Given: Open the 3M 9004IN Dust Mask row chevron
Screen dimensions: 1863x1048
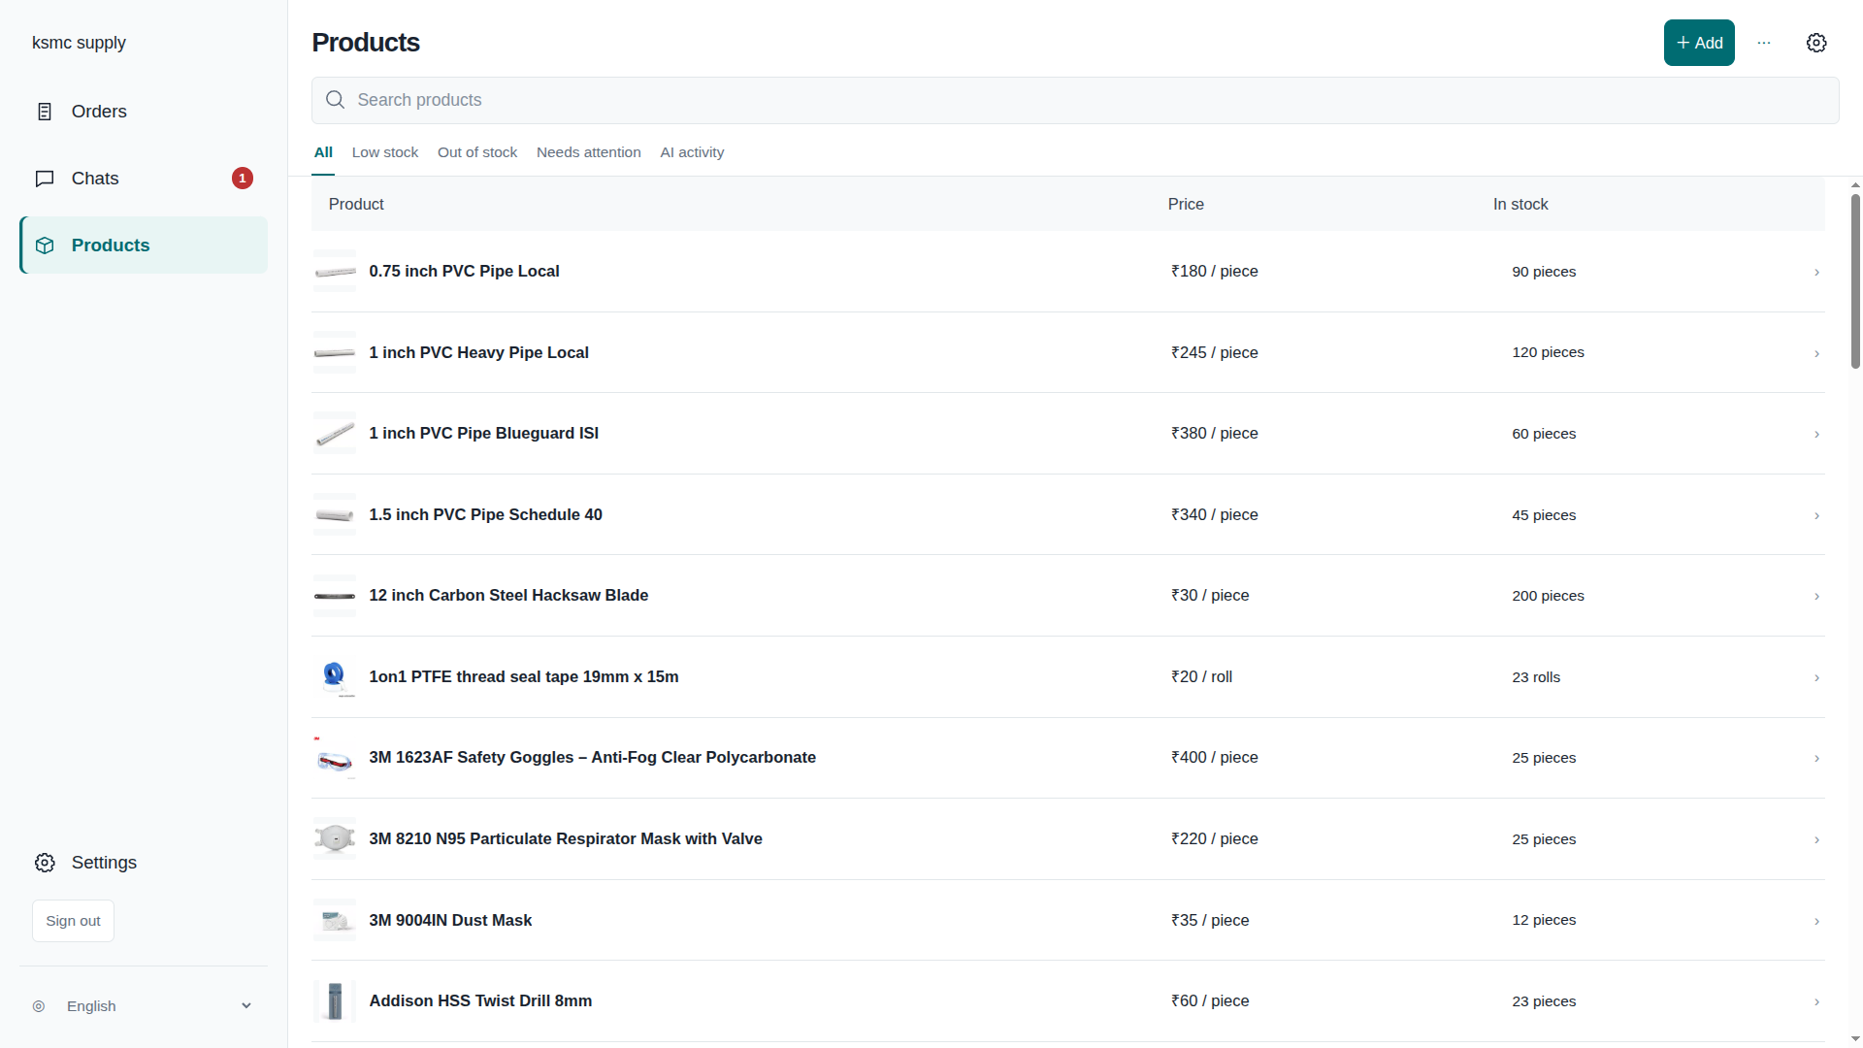Looking at the screenshot, I should (x=1816, y=921).
